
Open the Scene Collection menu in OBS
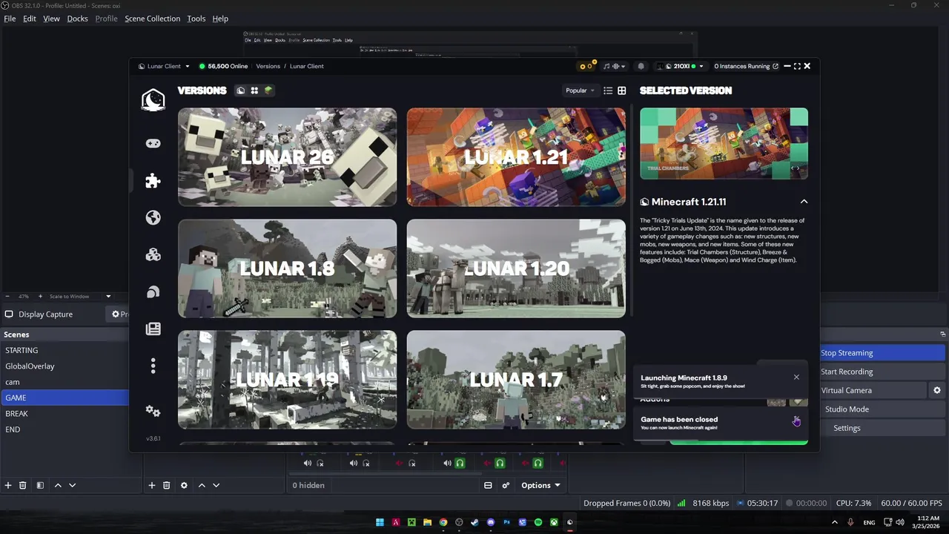pos(152,19)
